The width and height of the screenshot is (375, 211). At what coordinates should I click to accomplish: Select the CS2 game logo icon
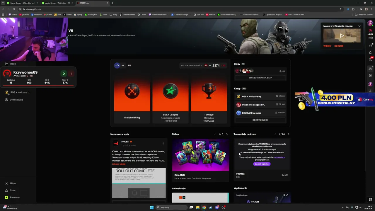coord(117,66)
